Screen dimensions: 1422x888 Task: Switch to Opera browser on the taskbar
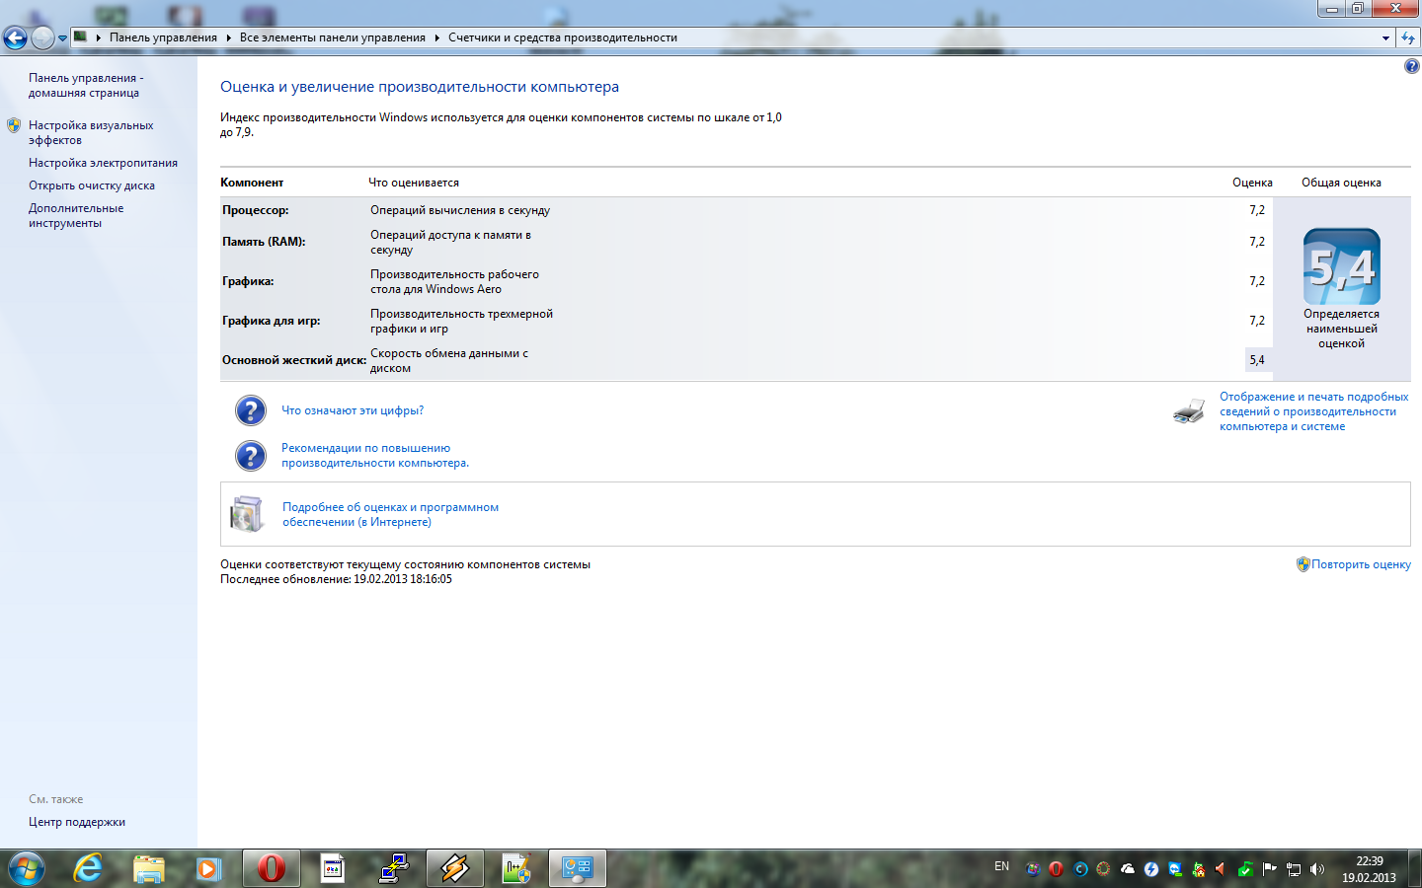[272, 868]
